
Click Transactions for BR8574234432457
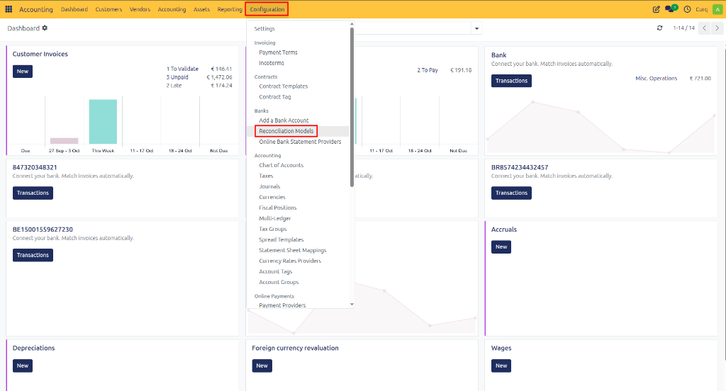click(511, 193)
